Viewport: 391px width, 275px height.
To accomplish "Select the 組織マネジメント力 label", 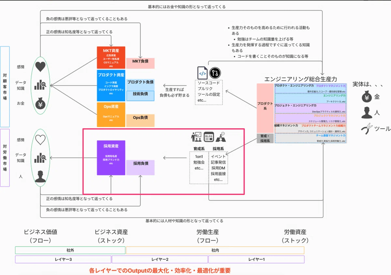I will point(286,125).
